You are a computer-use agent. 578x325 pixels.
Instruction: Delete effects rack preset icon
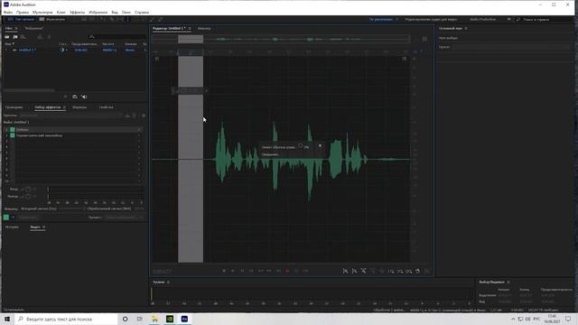135,116
